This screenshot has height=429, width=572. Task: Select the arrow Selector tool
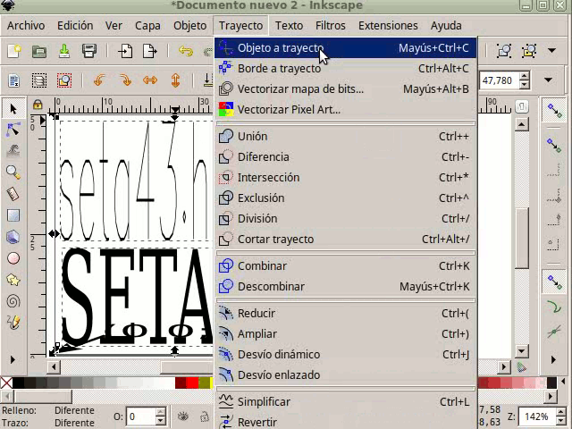[x=13, y=108]
